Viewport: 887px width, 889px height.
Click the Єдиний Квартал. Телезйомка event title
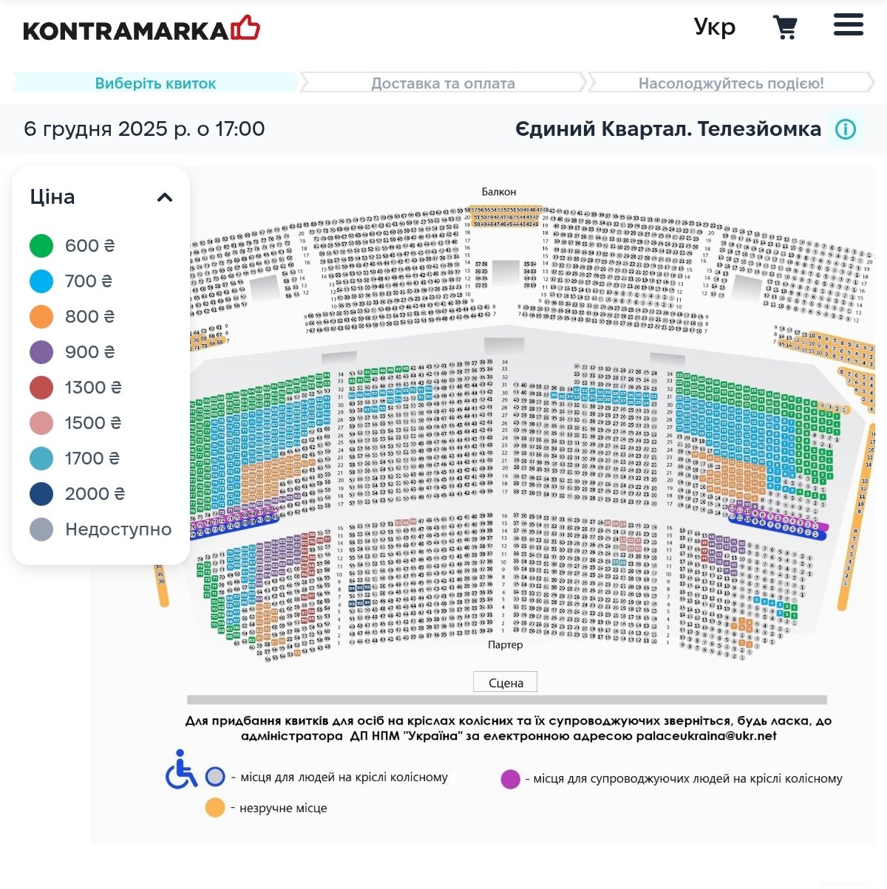click(x=667, y=129)
